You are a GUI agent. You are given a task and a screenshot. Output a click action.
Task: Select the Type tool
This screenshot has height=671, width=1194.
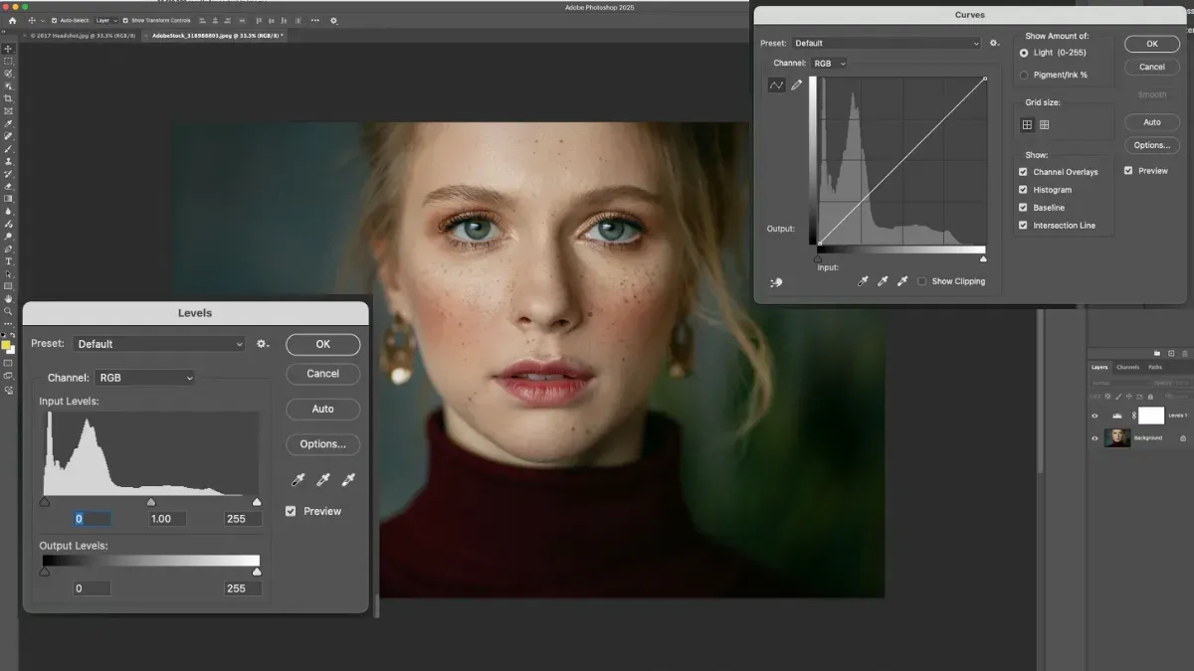tap(9, 260)
